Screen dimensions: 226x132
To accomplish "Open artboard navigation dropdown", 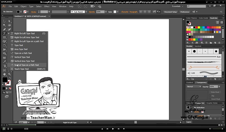I will pos(45,122).
